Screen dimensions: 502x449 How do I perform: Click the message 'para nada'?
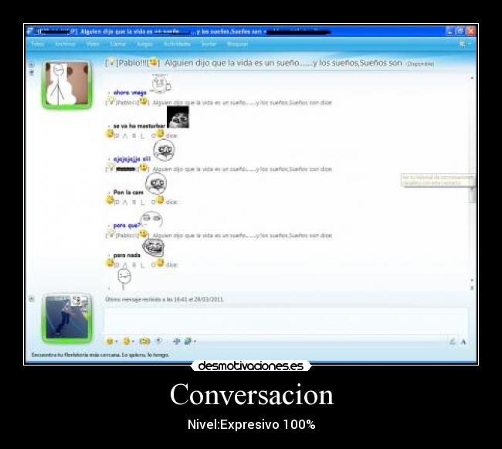(x=127, y=255)
